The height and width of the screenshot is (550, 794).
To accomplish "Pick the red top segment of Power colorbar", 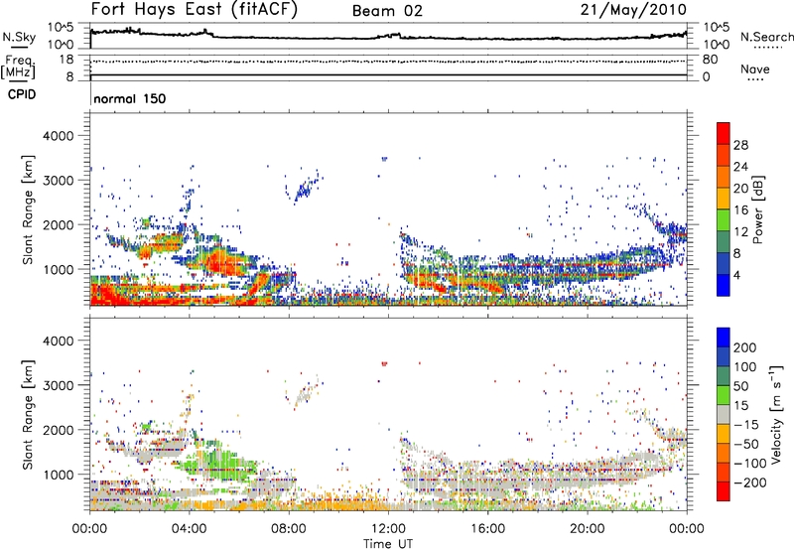I will [x=724, y=133].
